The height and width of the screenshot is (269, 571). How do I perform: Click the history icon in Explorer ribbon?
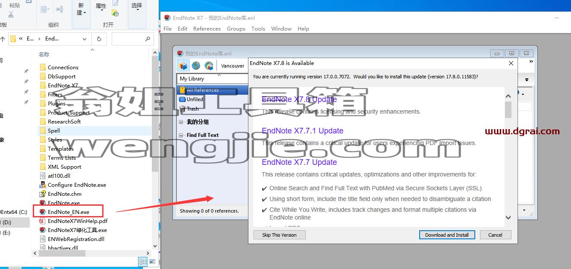click(x=115, y=13)
